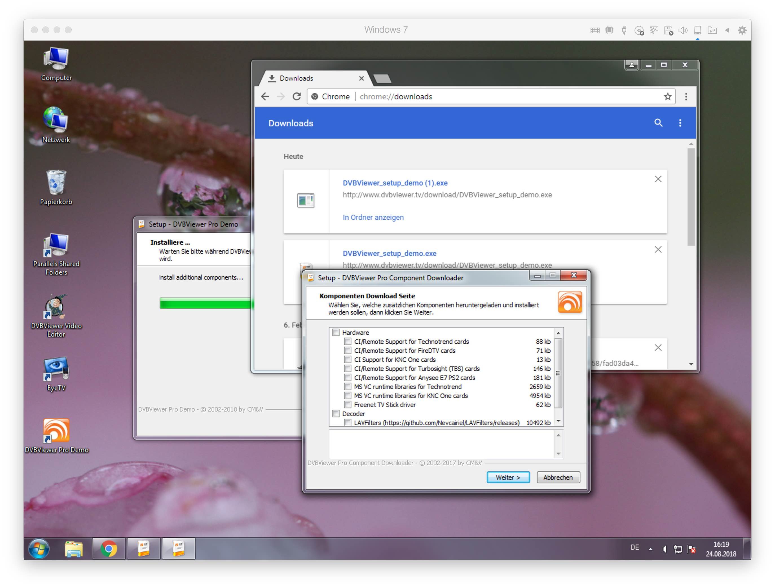Click the Windows Start orb
This screenshot has width=775, height=588.
[x=39, y=549]
